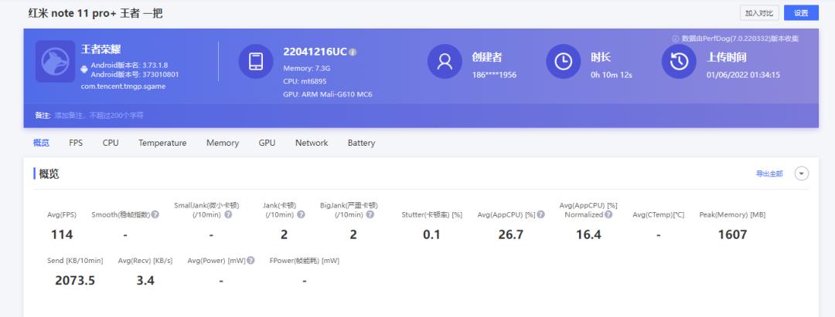835x317 pixels.
Task: Click the info icon beside device 22041216UC
Action: coord(353,52)
